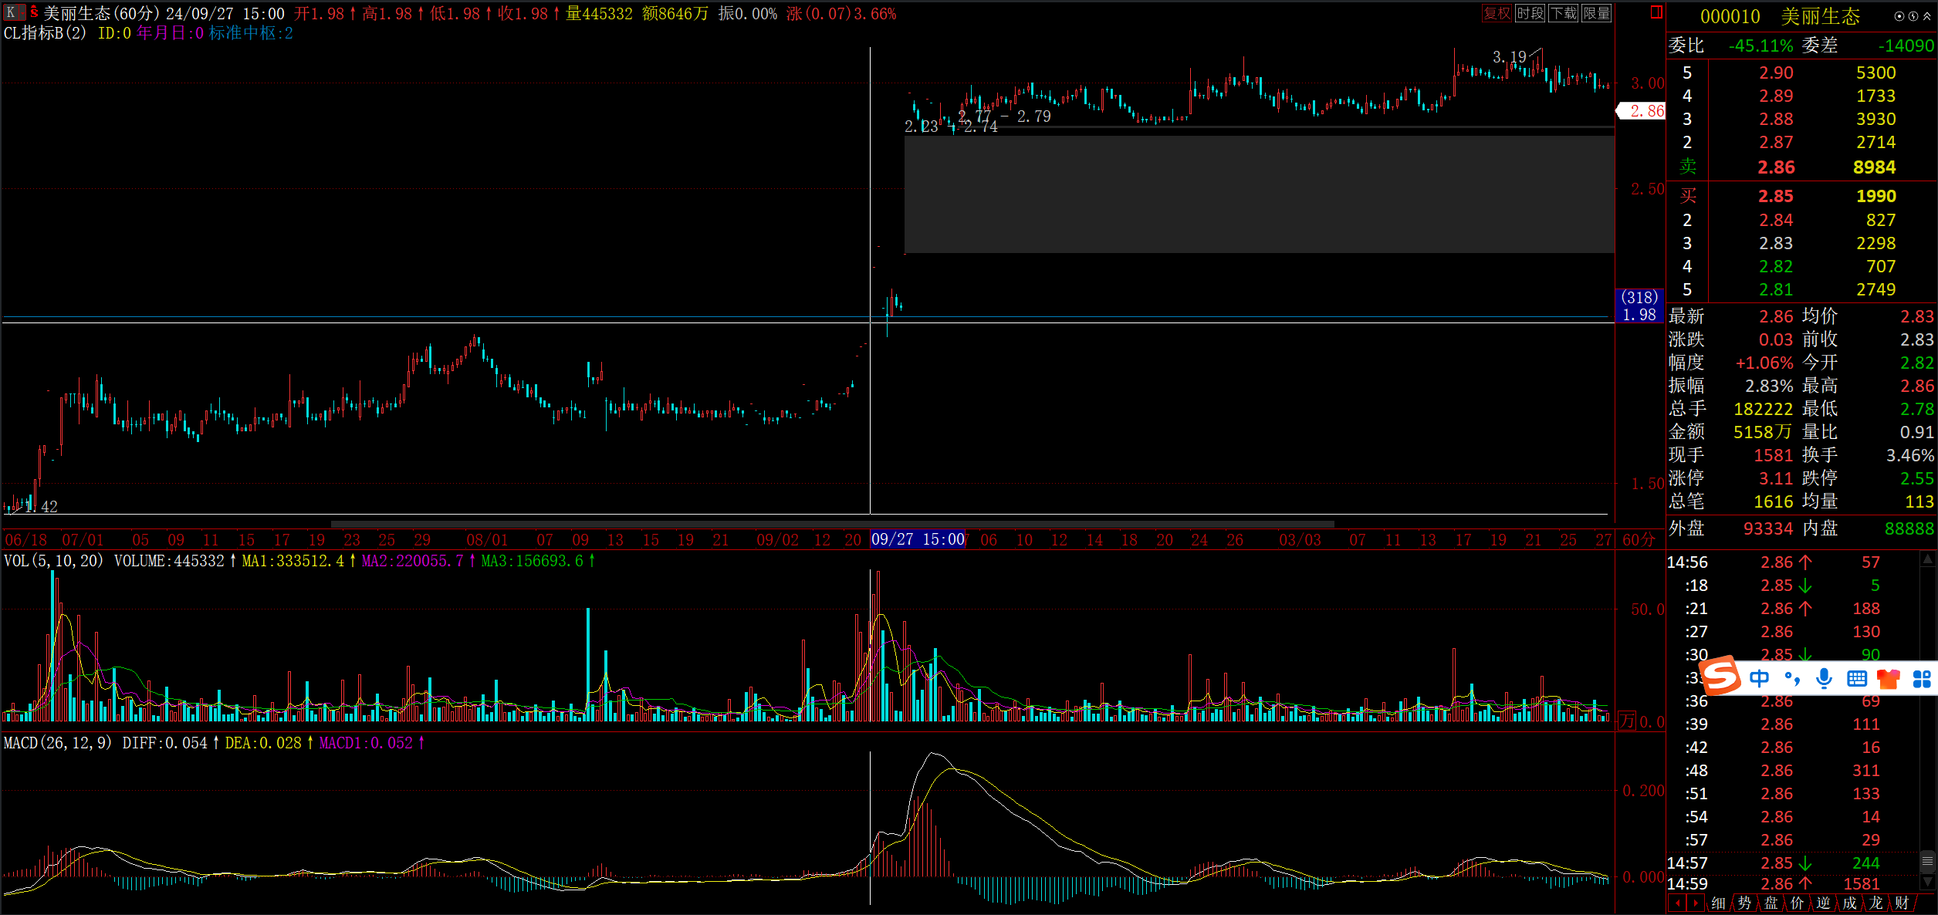Click the chart horizontal scrollbar thumb
The image size is (1938, 915).
pyautogui.click(x=832, y=525)
